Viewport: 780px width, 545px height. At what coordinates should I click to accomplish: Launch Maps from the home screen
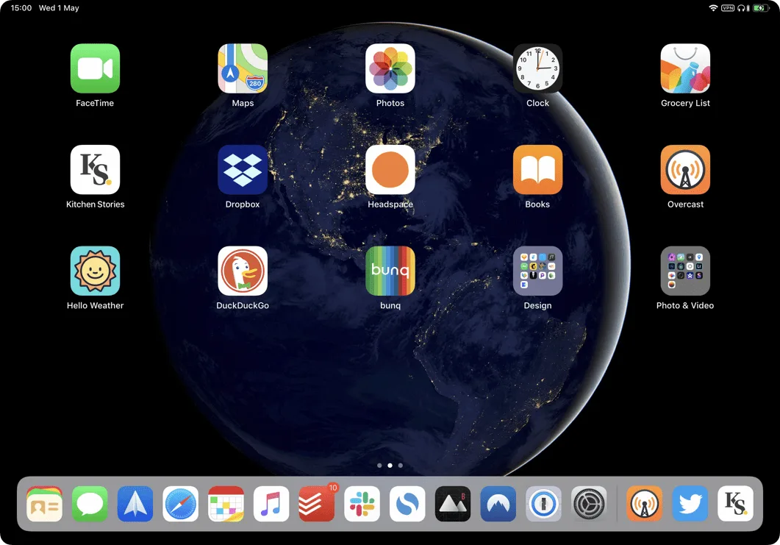click(x=243, y=68)
